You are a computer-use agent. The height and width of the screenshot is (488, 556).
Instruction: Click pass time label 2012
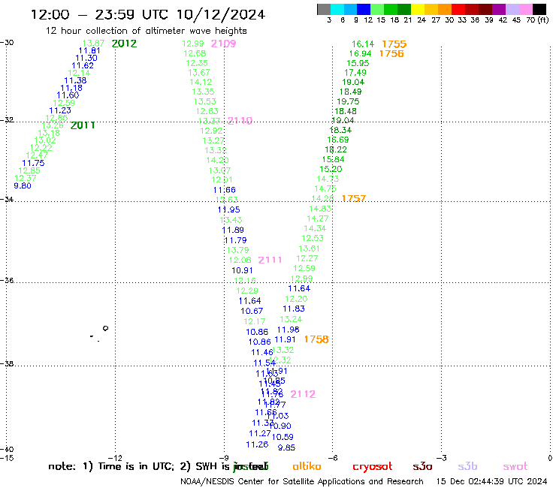click(124, 44)
